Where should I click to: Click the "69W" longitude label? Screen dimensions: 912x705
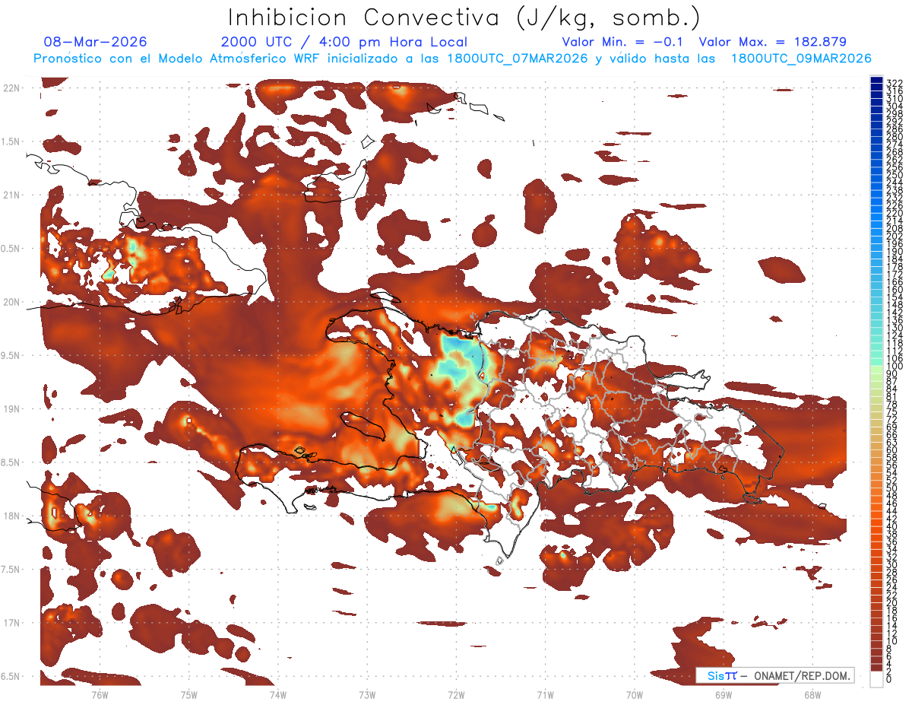point(723,694)
